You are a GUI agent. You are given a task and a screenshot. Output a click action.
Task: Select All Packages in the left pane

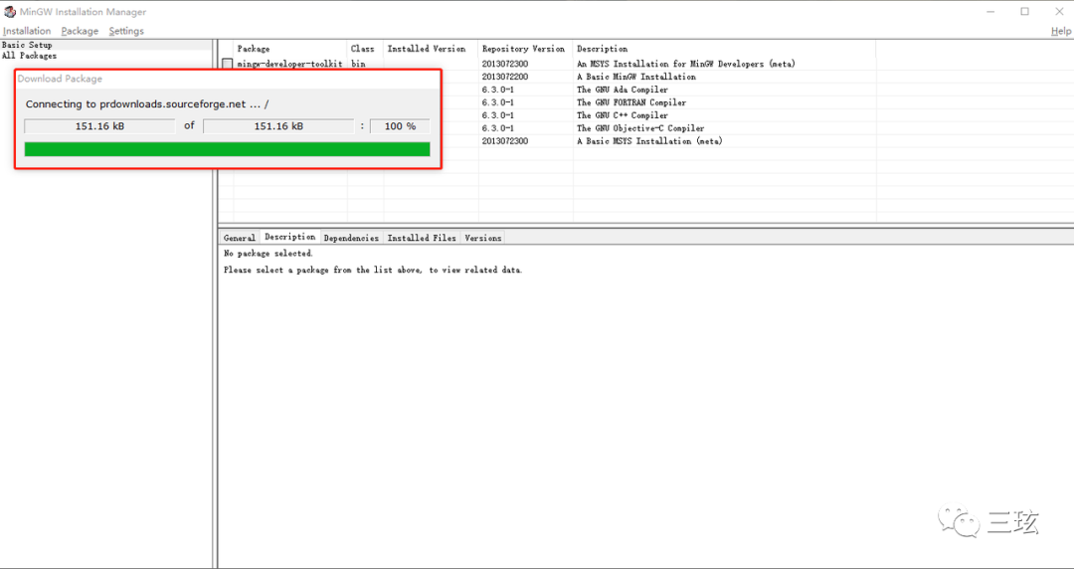tap(30, 56)
